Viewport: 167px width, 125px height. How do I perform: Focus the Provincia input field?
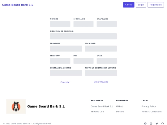pos(66,48)
